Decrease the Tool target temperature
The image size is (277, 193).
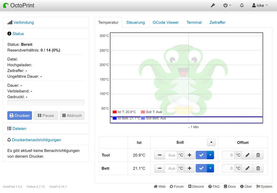point(159,155)
